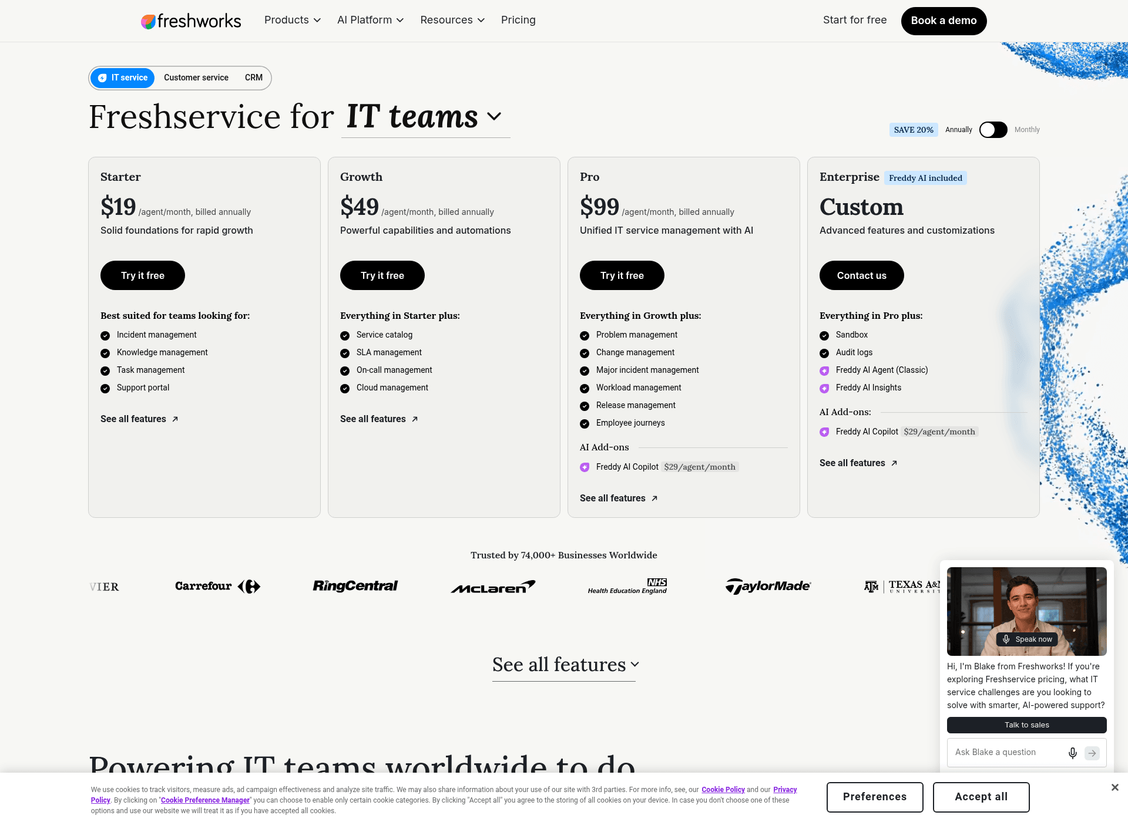Viewport: 1128px width, 822px height.
Task: Toggle billing between Annually and Monthly
Action: [x=993, y=130]
